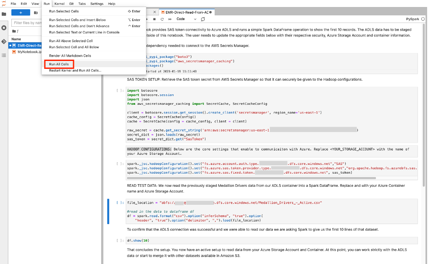The width and height of the screenshot is (428, 264).
Task: Click the blue new launcher plus button
Action: [x=21, y=13]
